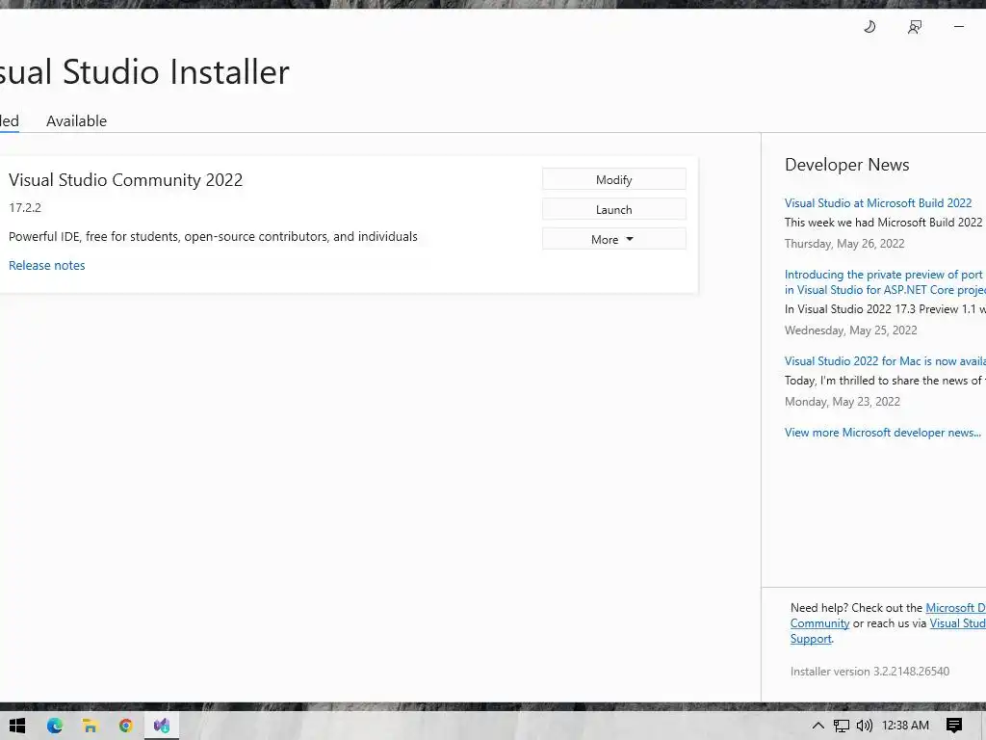986x740 pixels.
Task: Click the Installer version 3.2.2148.26540 text
Action: [869, 672]
